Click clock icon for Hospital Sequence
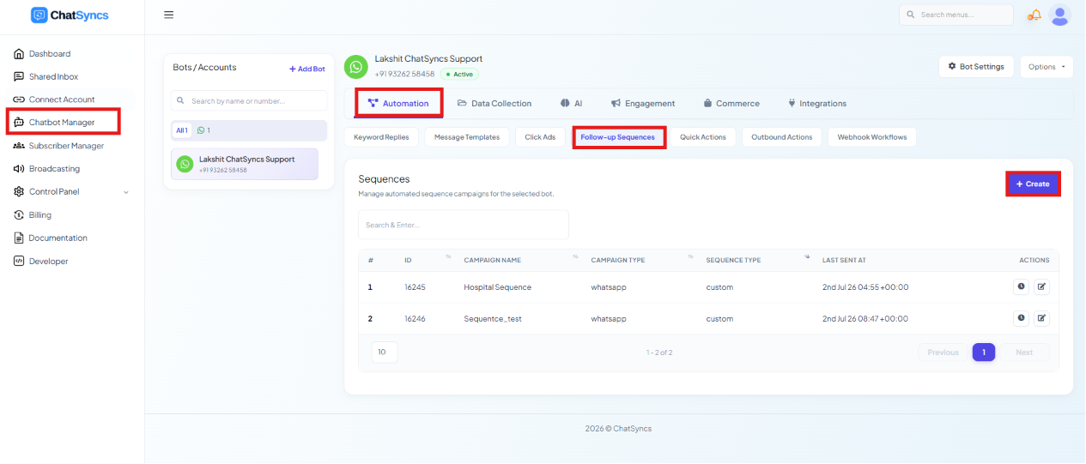Image resolution: width=1086 pixels, height=464 pixels. coord(1022,287)
